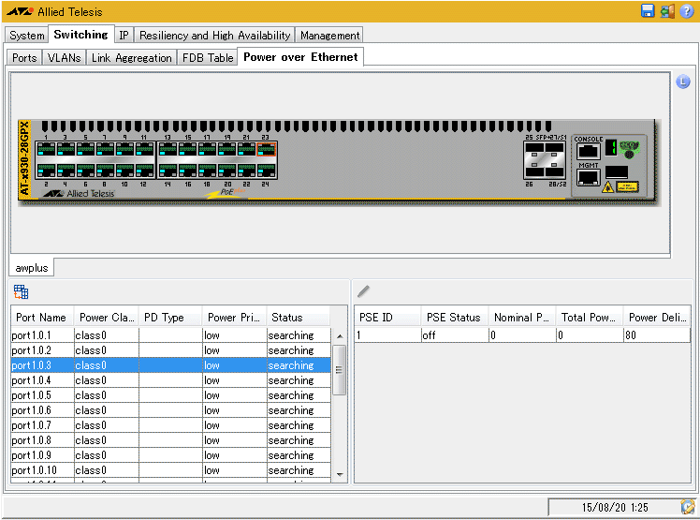Go to the FDB Table sub-tab
The image size is (700, 520).
(x=208, y=58)
